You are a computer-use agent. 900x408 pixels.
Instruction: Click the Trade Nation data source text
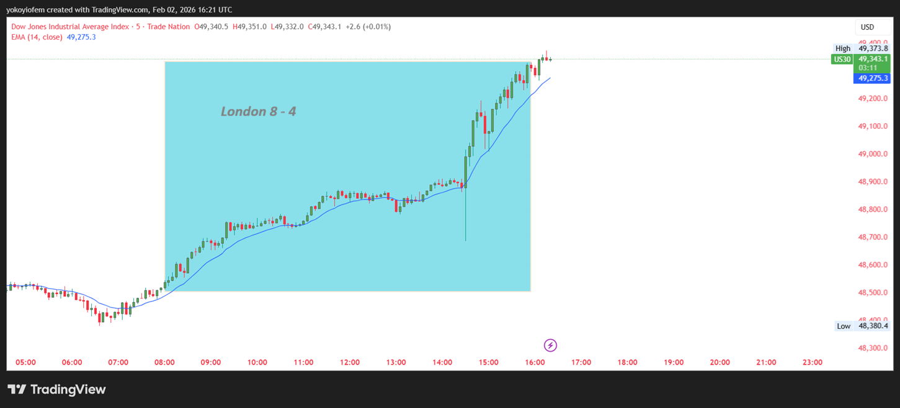point(169,27)
